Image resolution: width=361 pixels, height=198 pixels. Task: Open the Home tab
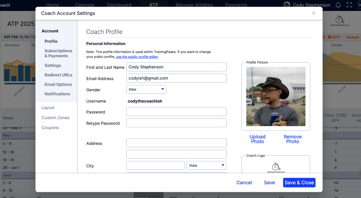pyautogui.click(x=52, y=5)
